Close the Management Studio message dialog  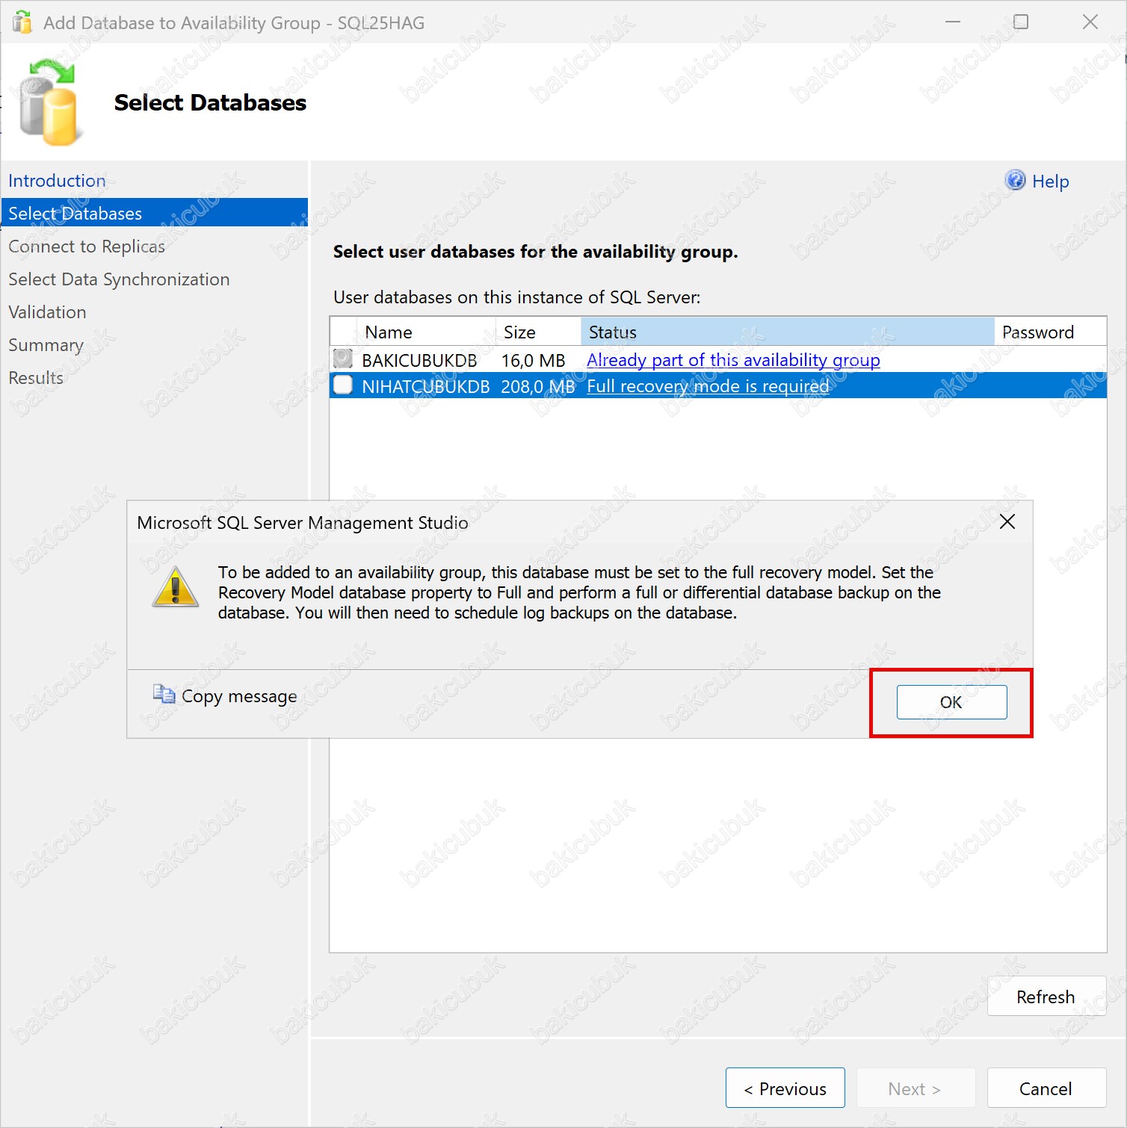pos(1007,521)
